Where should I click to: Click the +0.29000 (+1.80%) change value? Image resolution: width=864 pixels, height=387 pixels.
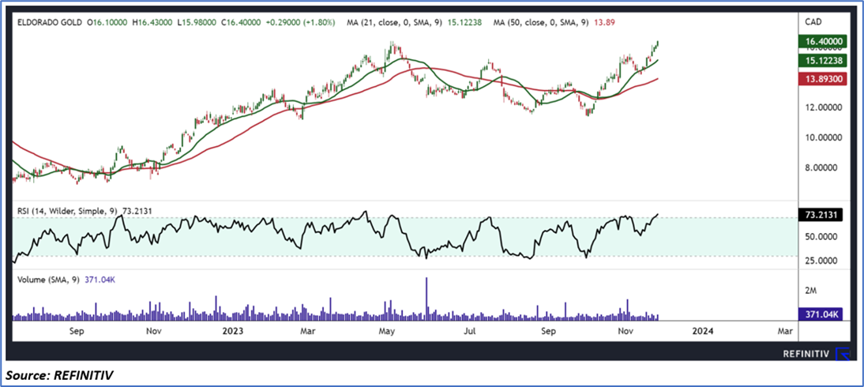click(301, 23)
